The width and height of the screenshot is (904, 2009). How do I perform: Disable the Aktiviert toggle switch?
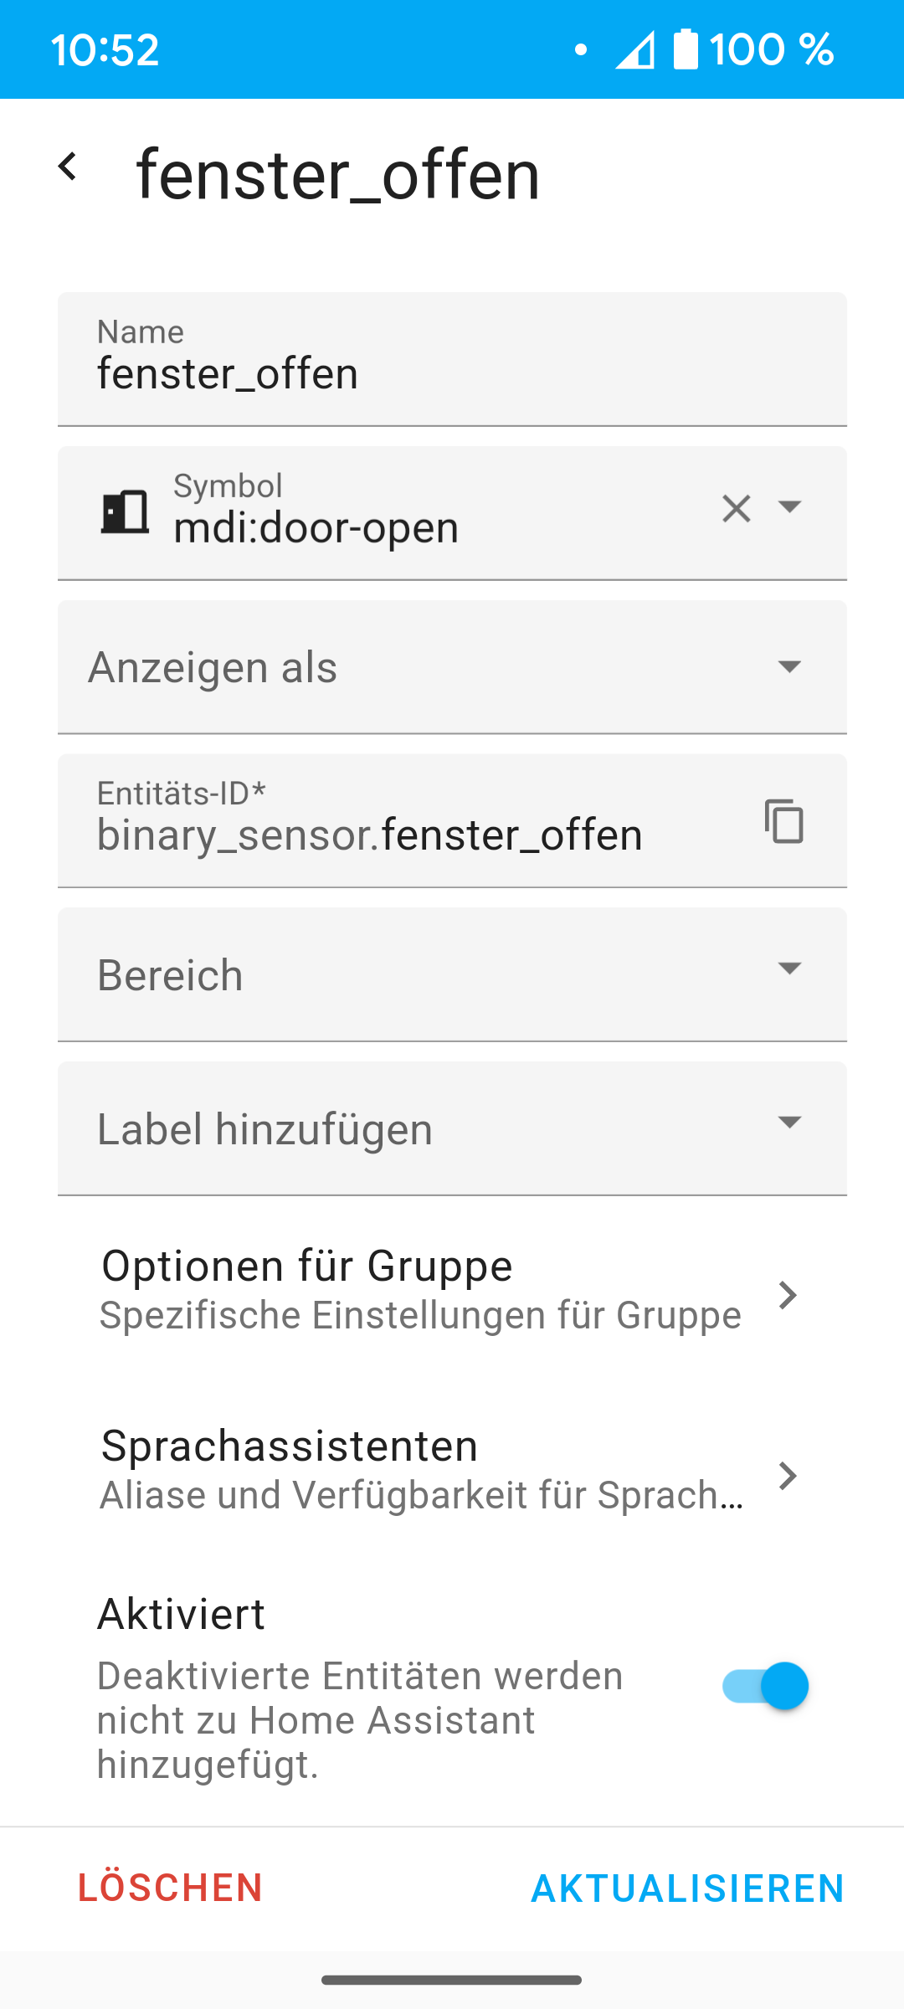click(x=765, y=1686)
